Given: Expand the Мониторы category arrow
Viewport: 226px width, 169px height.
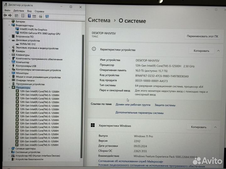Looking at the screenshot, I should [x=9, y=73].
